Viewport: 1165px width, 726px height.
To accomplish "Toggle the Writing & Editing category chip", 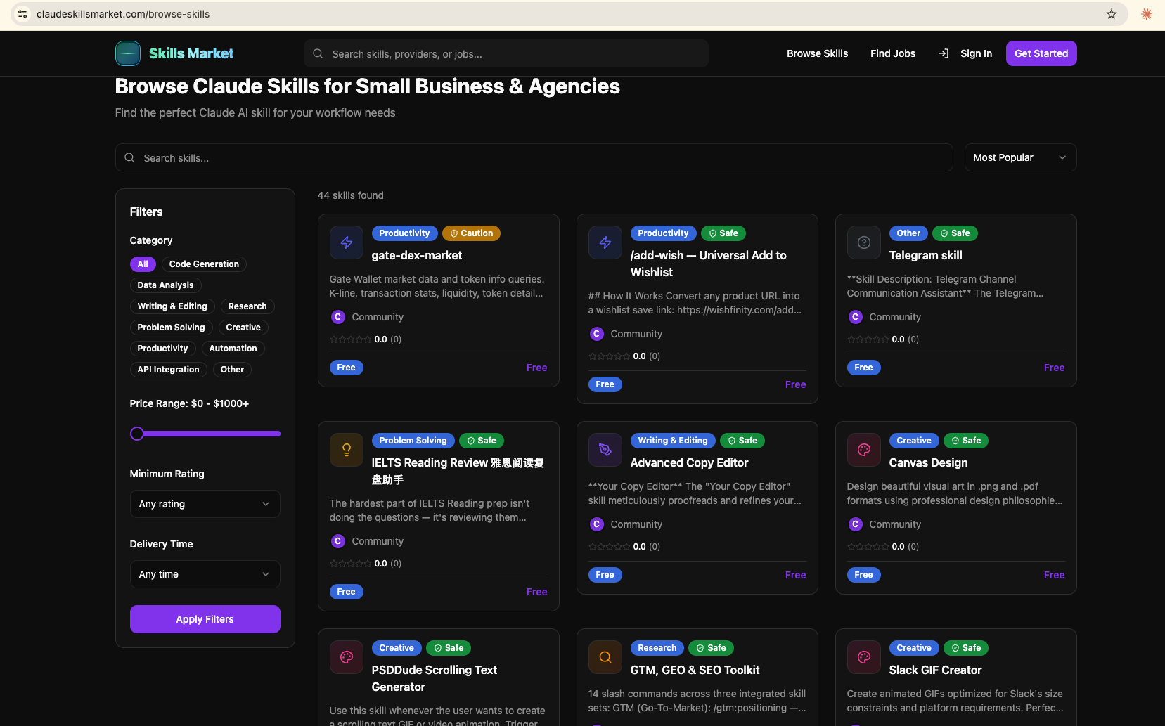I will (172, 306).
